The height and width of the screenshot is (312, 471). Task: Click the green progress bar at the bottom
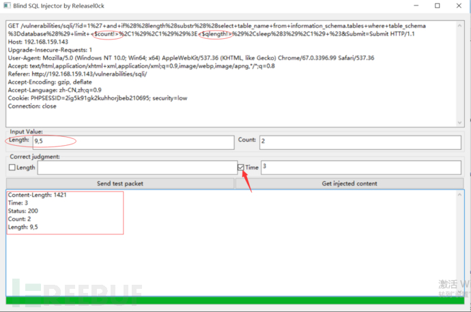[235, 300]
